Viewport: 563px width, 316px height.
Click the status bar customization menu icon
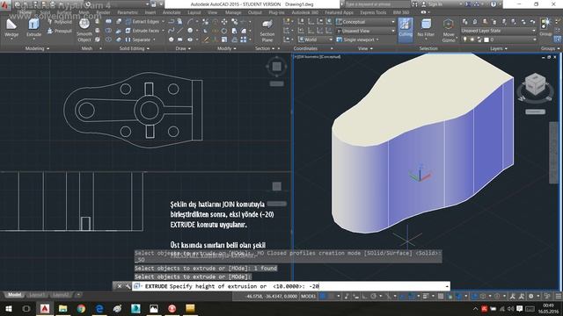tap(558, 297)
